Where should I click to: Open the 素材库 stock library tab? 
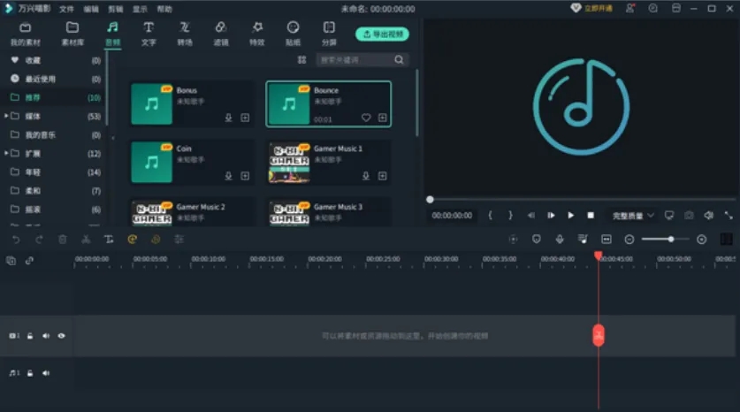coord(72,34)
